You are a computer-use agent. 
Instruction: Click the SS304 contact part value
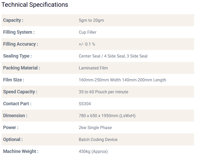[85, 104]
